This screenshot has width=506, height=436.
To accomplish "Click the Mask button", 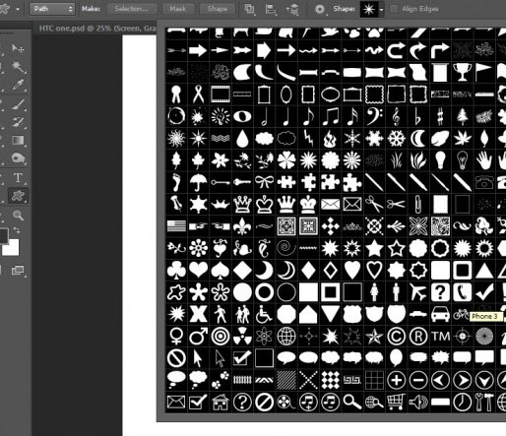I will coord(177,9).
